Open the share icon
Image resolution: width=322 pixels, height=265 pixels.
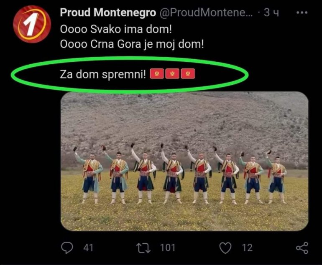pos(302,248)
